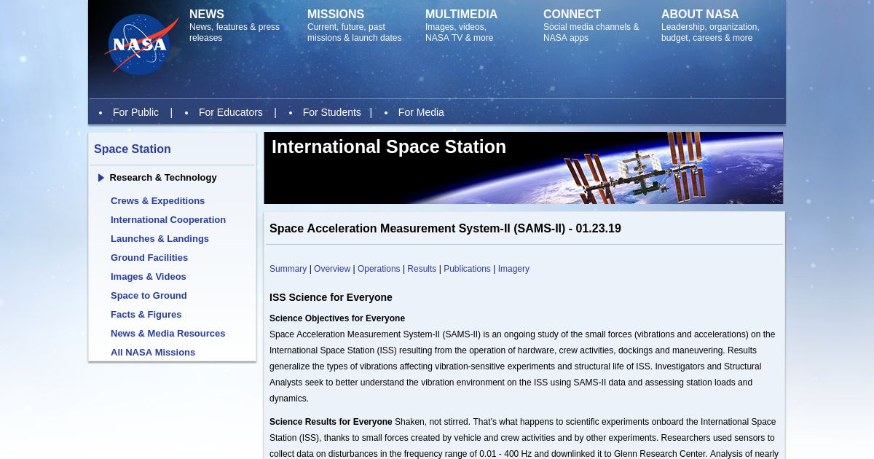The image size is (874, 459).
Task: Click Science Results for Everyone subheading
Action: (x=331, y=422)
